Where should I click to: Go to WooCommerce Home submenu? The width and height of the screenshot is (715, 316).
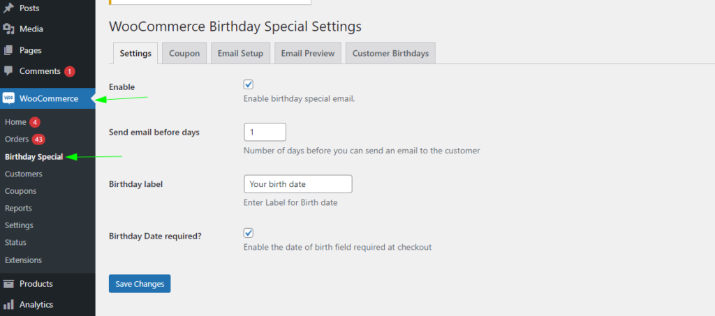click(x=15, y=122)
